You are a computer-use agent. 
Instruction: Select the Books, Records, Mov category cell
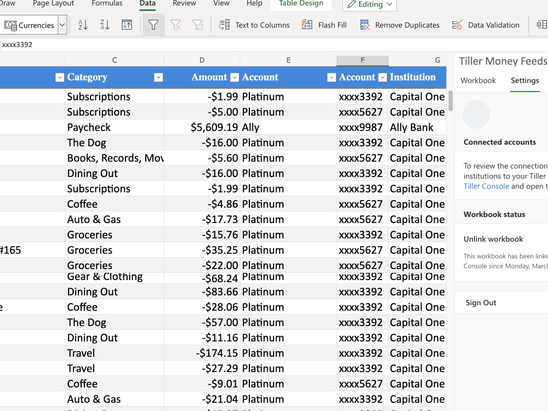point(115,158)
